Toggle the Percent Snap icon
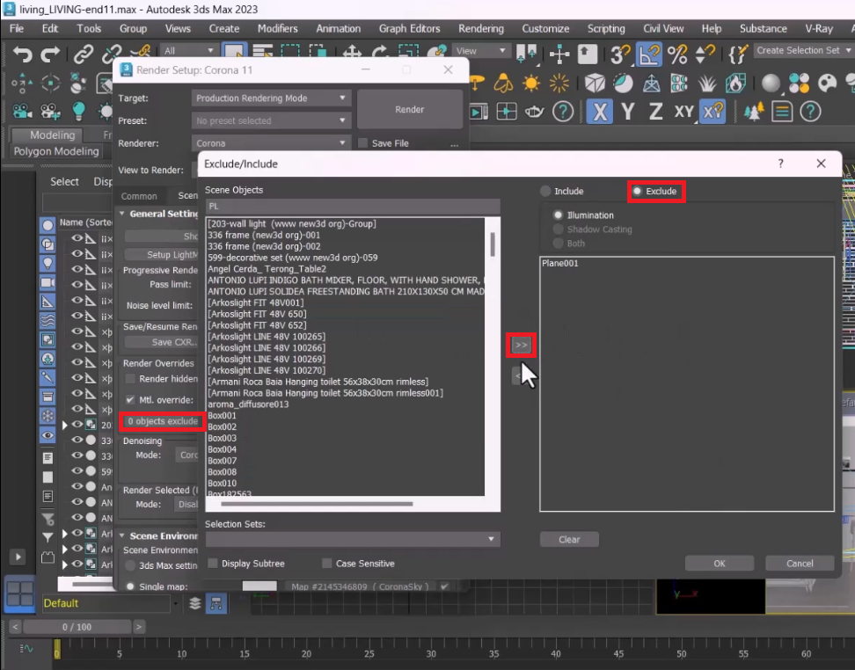 (x=677, y=54)
